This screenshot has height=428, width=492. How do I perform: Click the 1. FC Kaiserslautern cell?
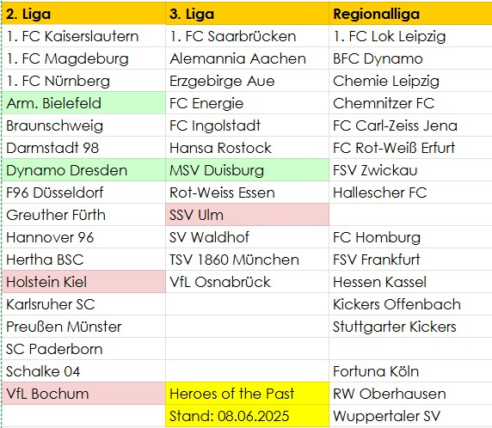pos(83,36)
